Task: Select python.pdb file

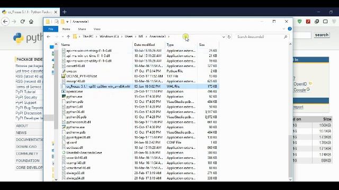Action: (75, 102)
